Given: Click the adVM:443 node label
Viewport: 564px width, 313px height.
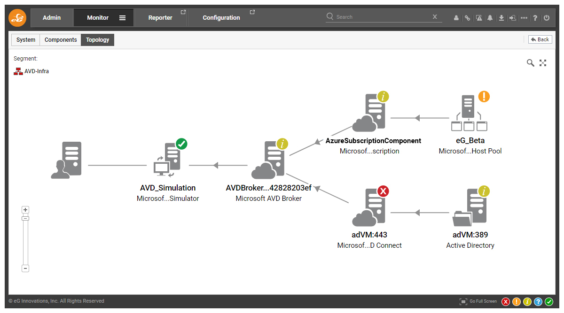Looking at the screenshot, I should click(x=369, y=235).
